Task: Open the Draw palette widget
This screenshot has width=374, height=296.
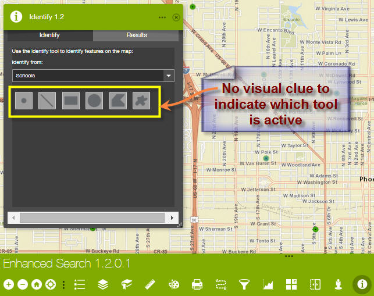Action: 174,284
